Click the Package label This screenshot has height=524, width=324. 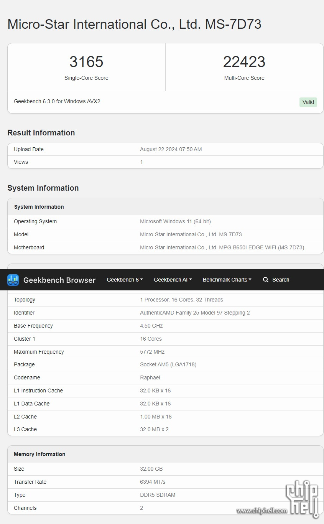coord(24,364)
